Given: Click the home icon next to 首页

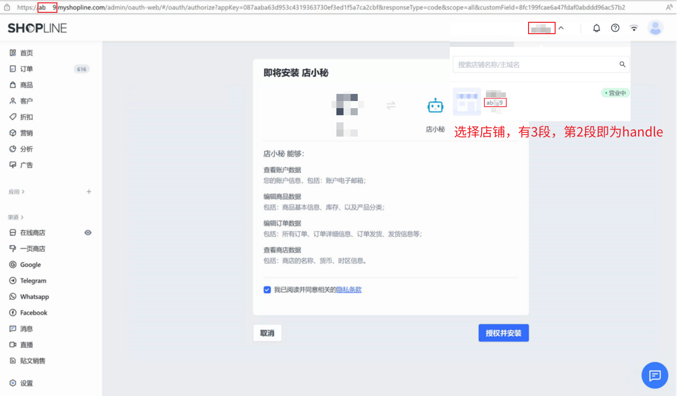Looking at the screenshot, I should click(13, 53).
